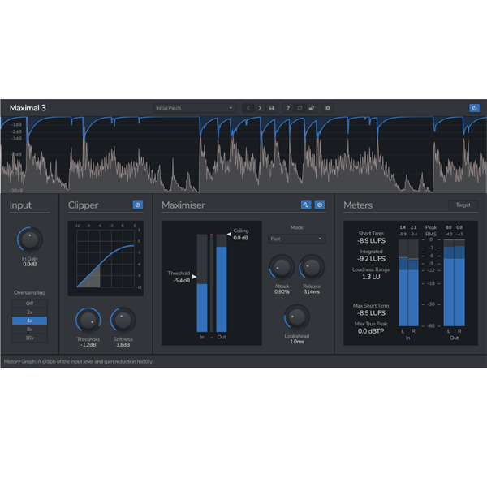The width and height of the screenshot is (487, 487).
Task: Open help with the question mark icon
Action: (288, 108)
